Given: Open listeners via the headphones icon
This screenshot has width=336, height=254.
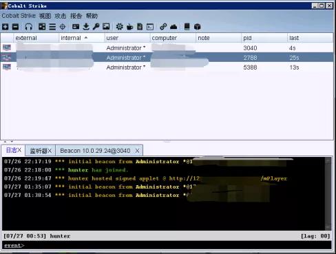Looking at the screenshot, I should (x=28, y=27).
